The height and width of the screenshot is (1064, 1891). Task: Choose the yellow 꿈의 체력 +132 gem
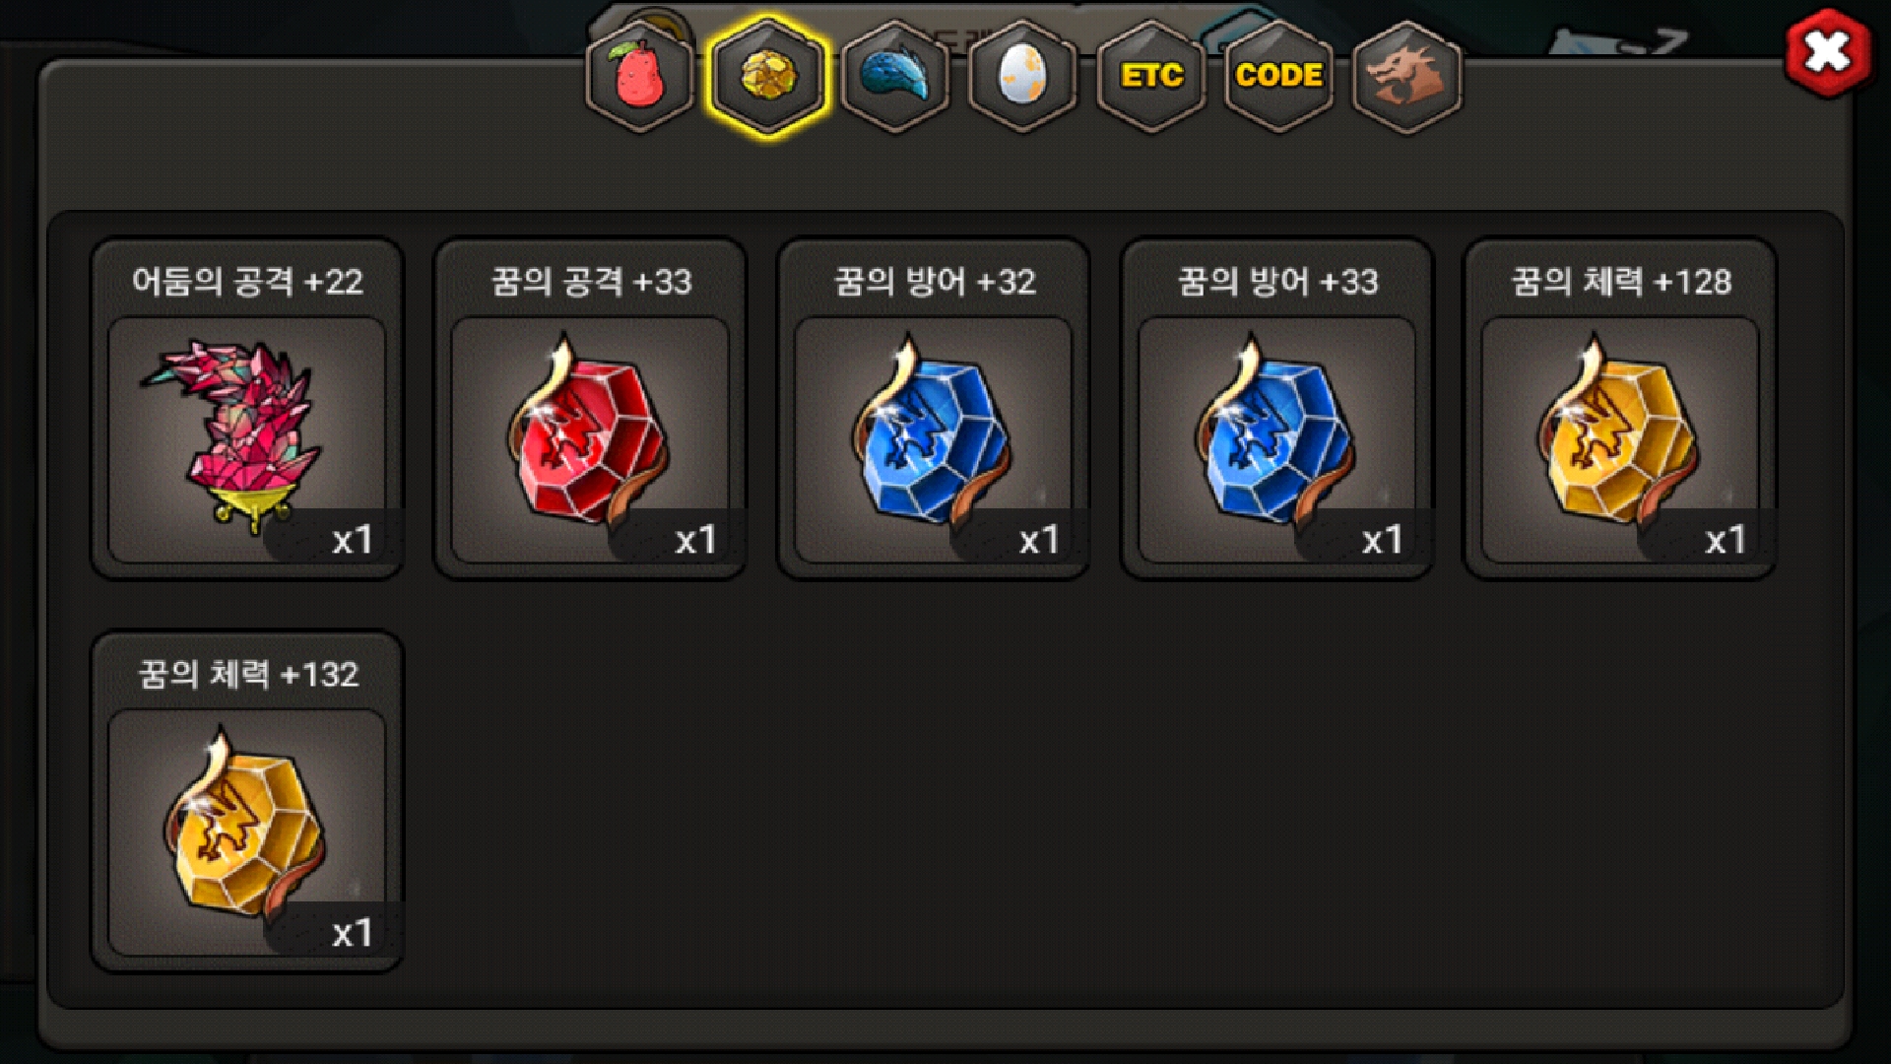247,832
